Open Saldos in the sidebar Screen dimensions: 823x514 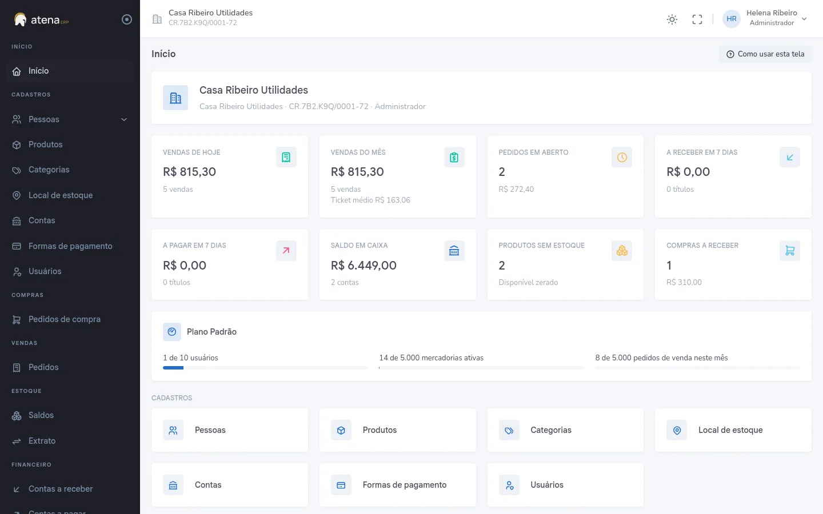pos(70,415)
